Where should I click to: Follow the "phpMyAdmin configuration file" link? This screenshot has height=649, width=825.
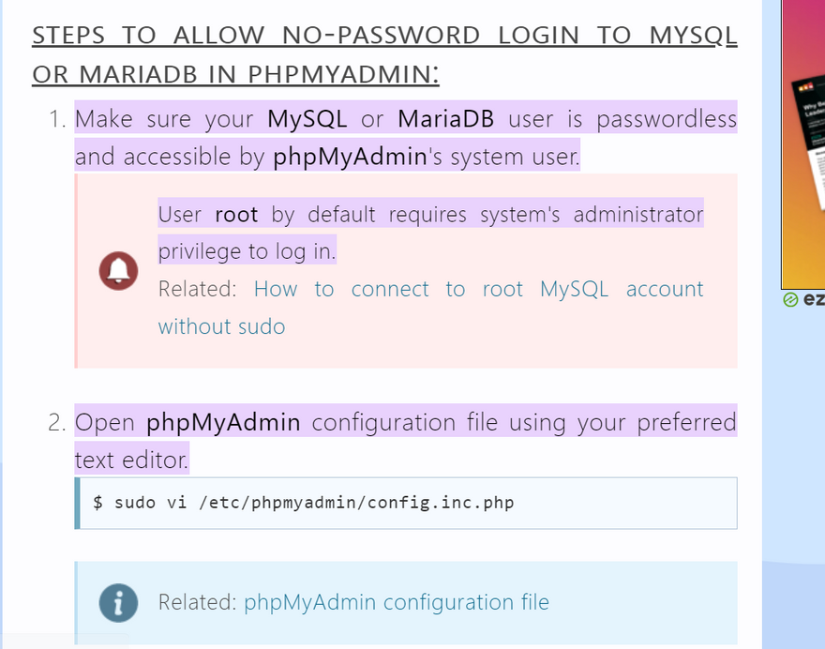pyautogui.click(x=396, y=602)
